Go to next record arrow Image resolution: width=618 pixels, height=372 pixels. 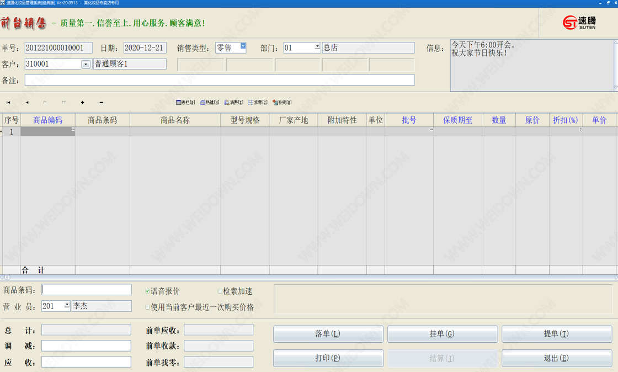tap(45, 103)
